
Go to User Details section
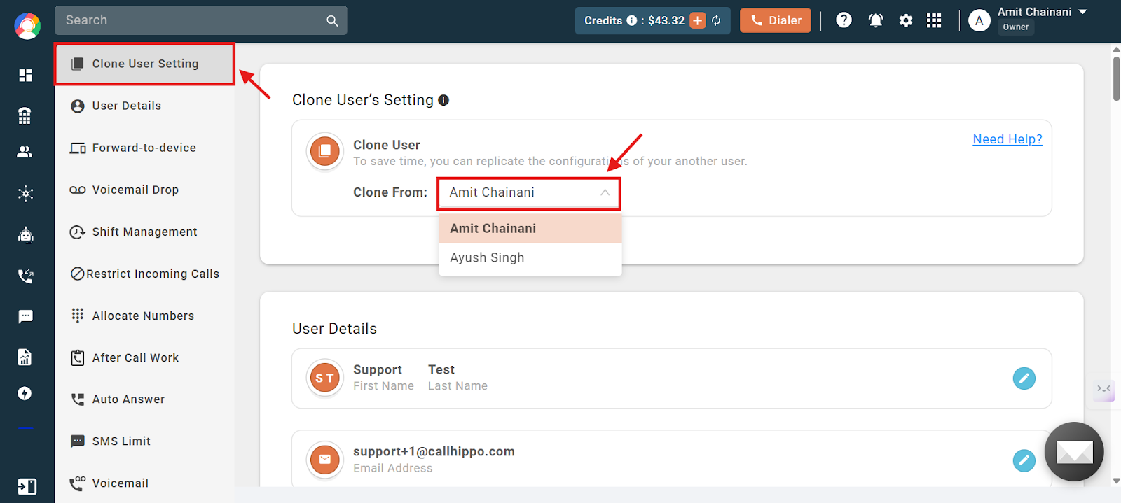[145, 106]
